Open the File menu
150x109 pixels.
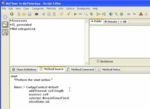click(x=4, y=9)
